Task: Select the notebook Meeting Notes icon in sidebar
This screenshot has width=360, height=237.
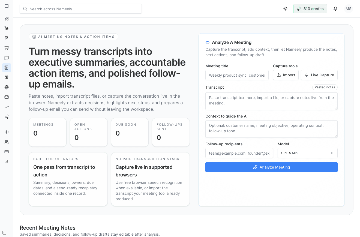Action: 6,67
